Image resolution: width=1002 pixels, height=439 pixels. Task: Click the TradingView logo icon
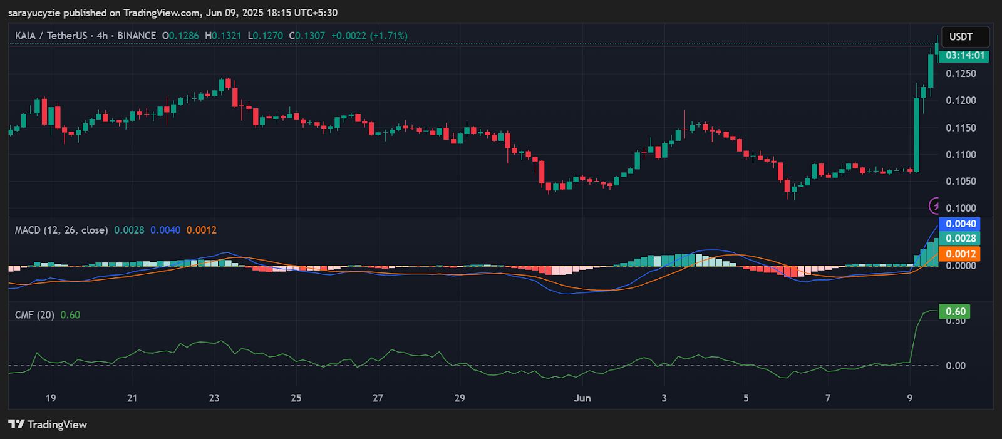click(16, 424)
